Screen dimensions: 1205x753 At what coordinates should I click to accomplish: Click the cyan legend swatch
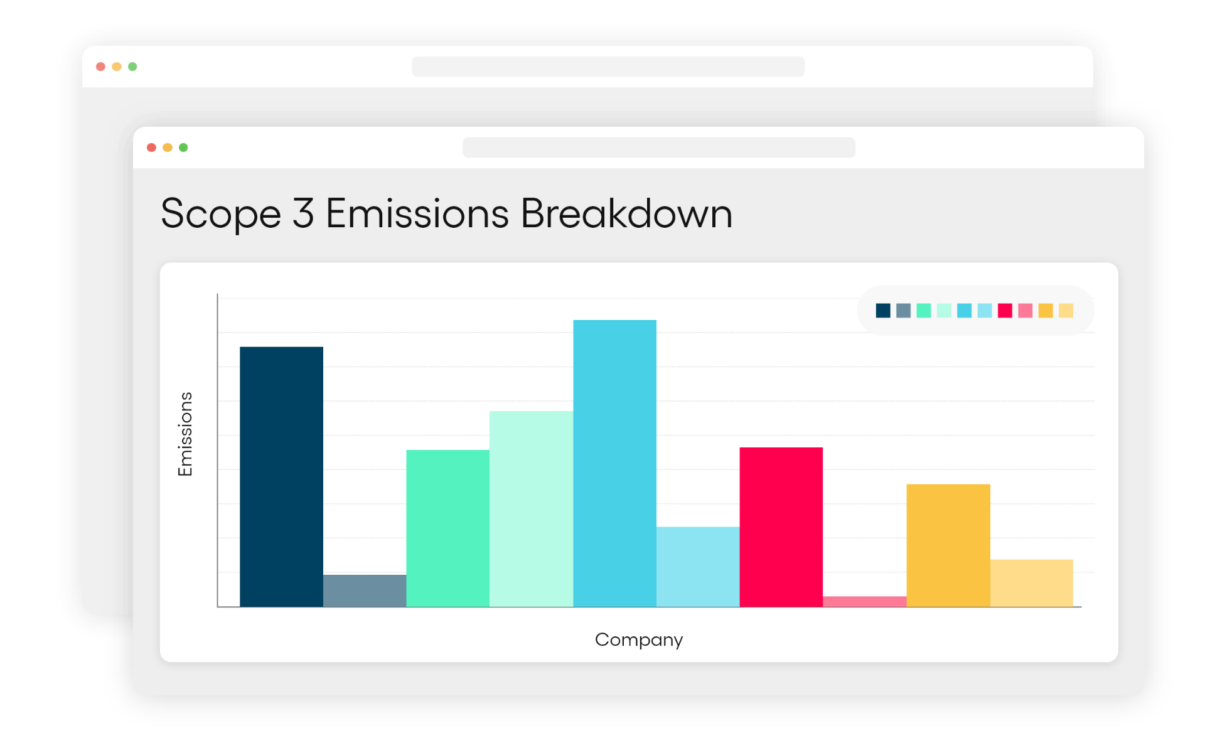(964, 311)
